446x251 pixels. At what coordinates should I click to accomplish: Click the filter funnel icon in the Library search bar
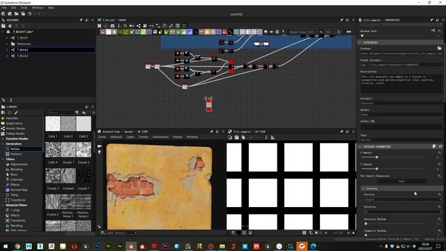[77, 113]
